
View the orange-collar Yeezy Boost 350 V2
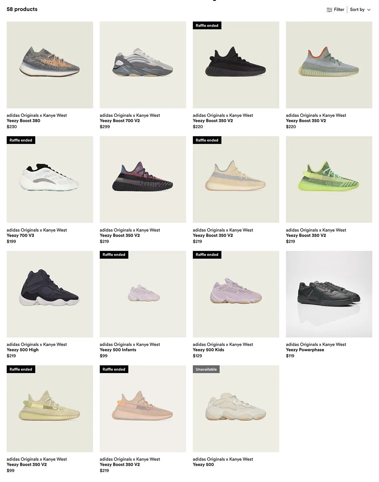[329, 65]
